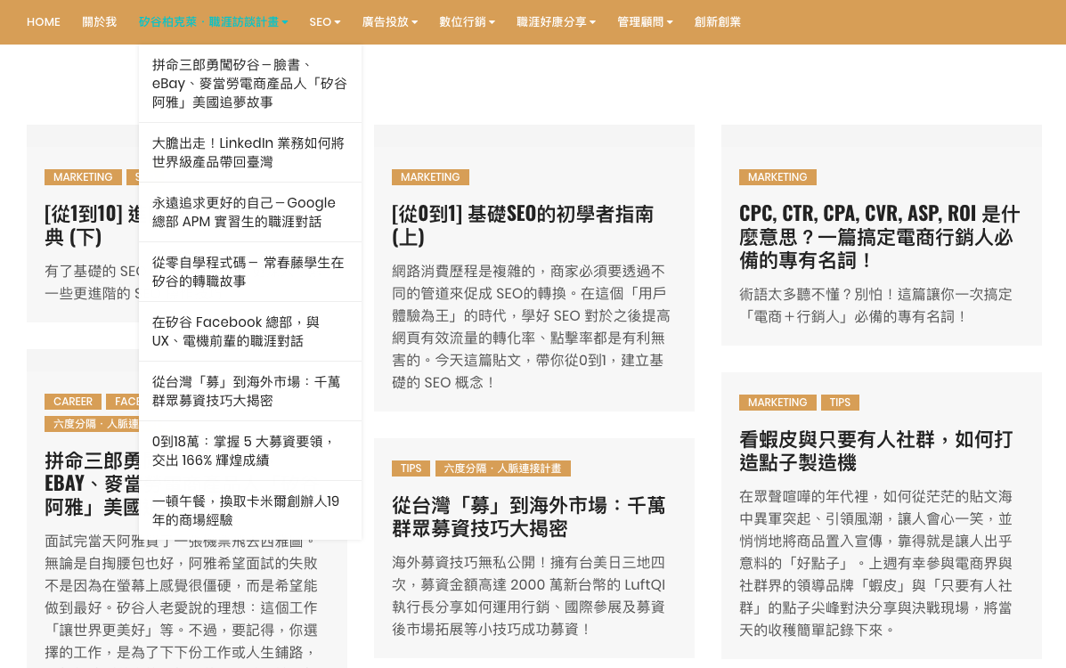Open the 關於我 page
Screen dimensions: 1066x668
99,21
